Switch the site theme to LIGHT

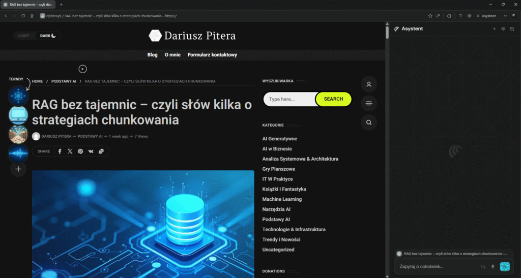(24, 36)
